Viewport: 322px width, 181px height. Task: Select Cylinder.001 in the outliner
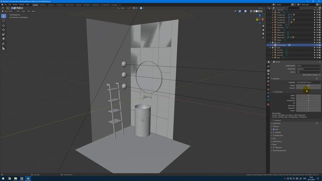pyautogui.click(x=281, y=15)
